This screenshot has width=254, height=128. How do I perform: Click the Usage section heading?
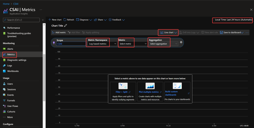6,78
